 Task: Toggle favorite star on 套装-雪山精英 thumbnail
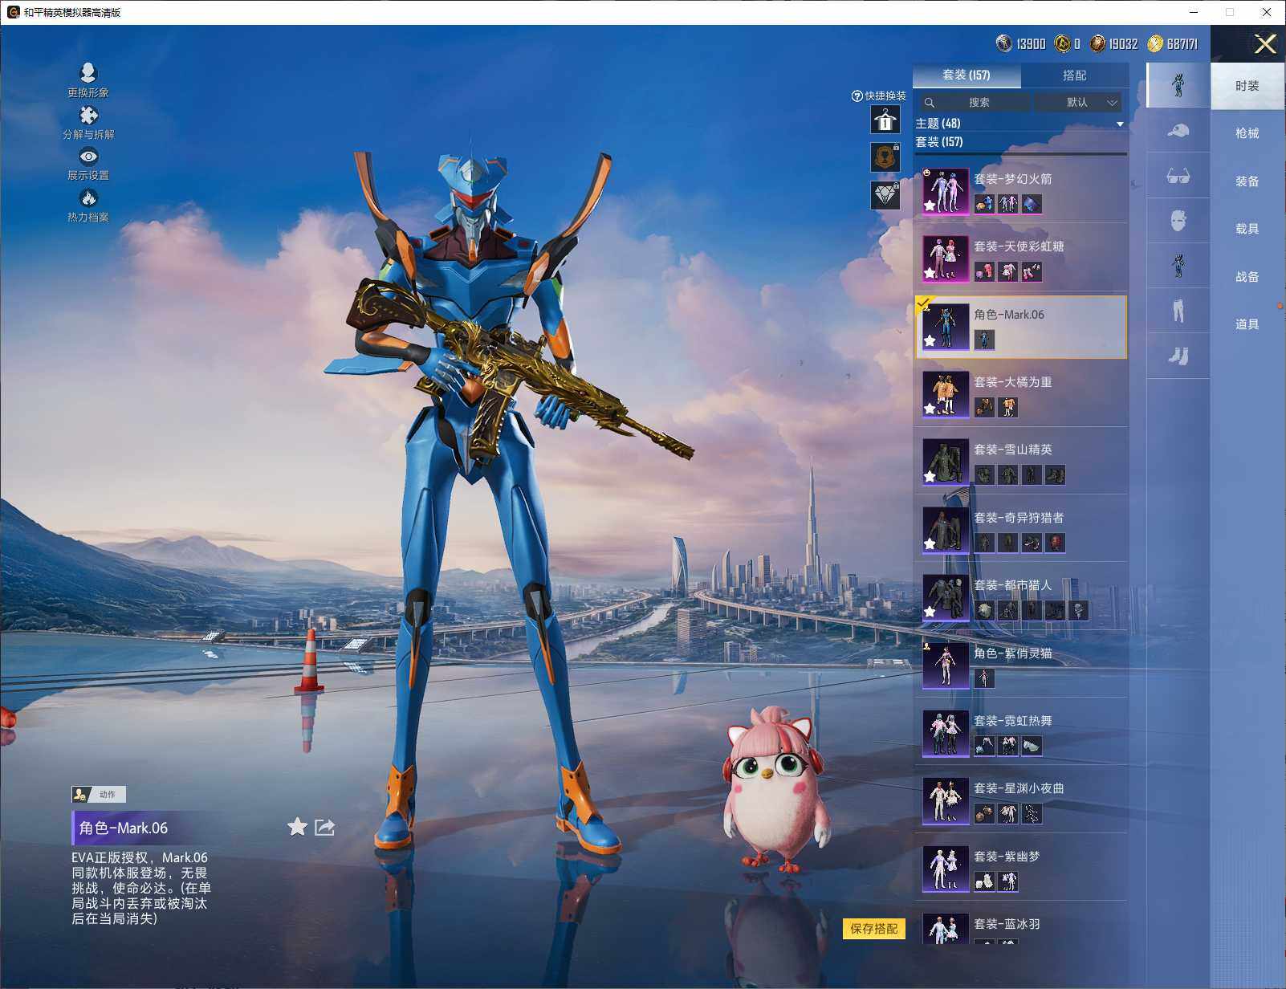(930, 476)
